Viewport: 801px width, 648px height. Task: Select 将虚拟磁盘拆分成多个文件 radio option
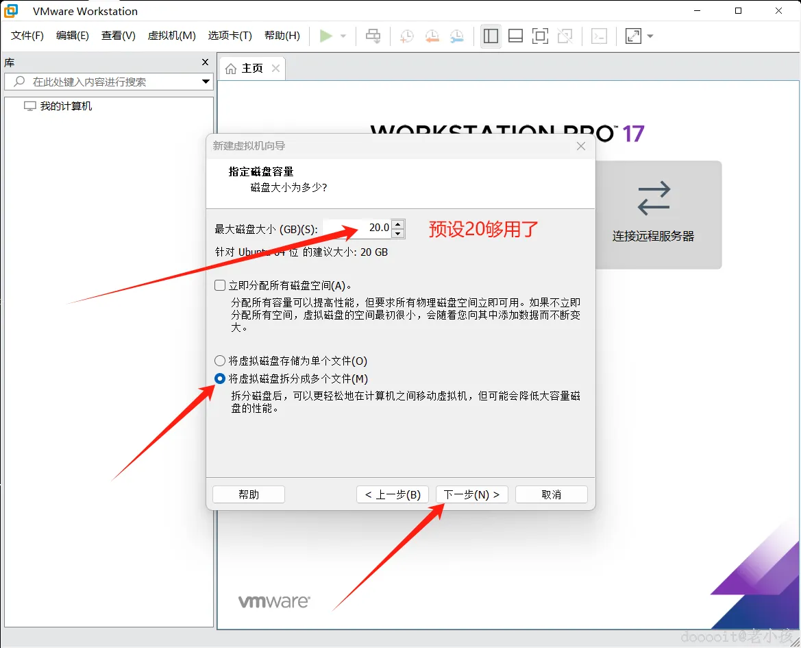click(x=220, y=379)
